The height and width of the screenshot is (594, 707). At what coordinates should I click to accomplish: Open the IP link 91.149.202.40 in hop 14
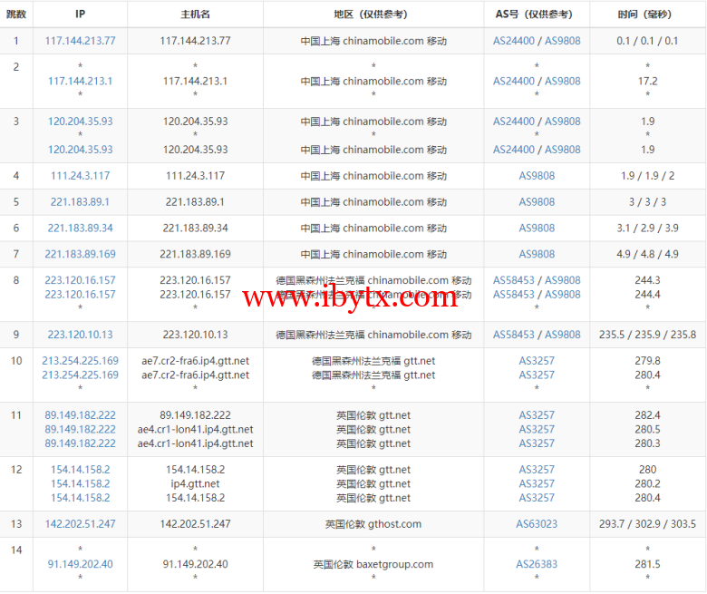(80, 564)
